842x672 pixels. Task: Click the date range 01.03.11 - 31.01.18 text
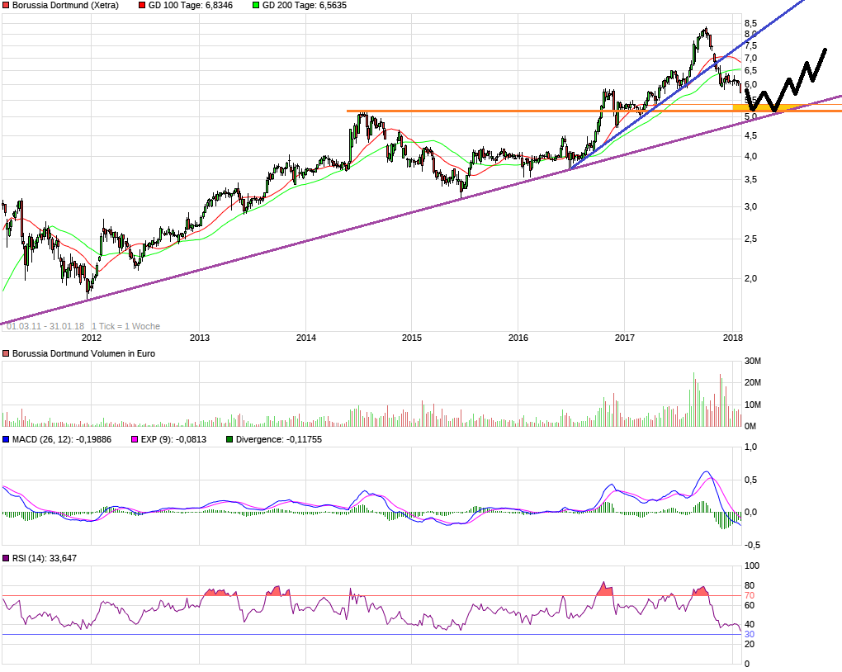click(45, 326)
